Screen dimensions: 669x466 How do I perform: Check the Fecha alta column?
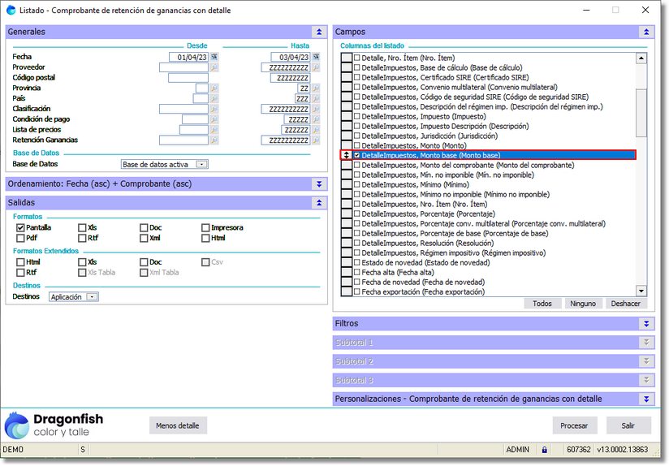tap(357, 272)
